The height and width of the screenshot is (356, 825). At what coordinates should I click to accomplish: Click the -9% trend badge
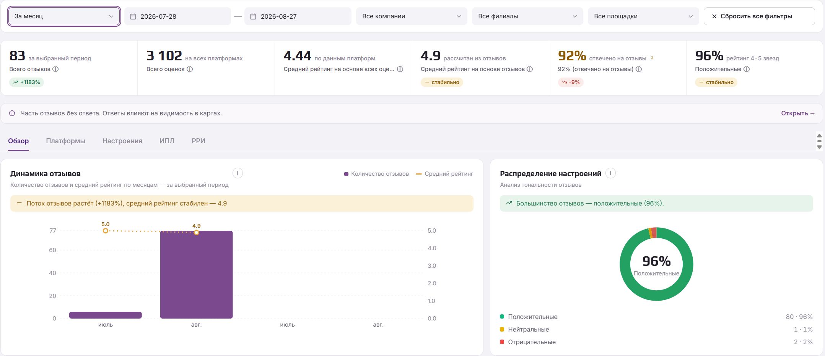pyautogui.click(x=571, y=82)
